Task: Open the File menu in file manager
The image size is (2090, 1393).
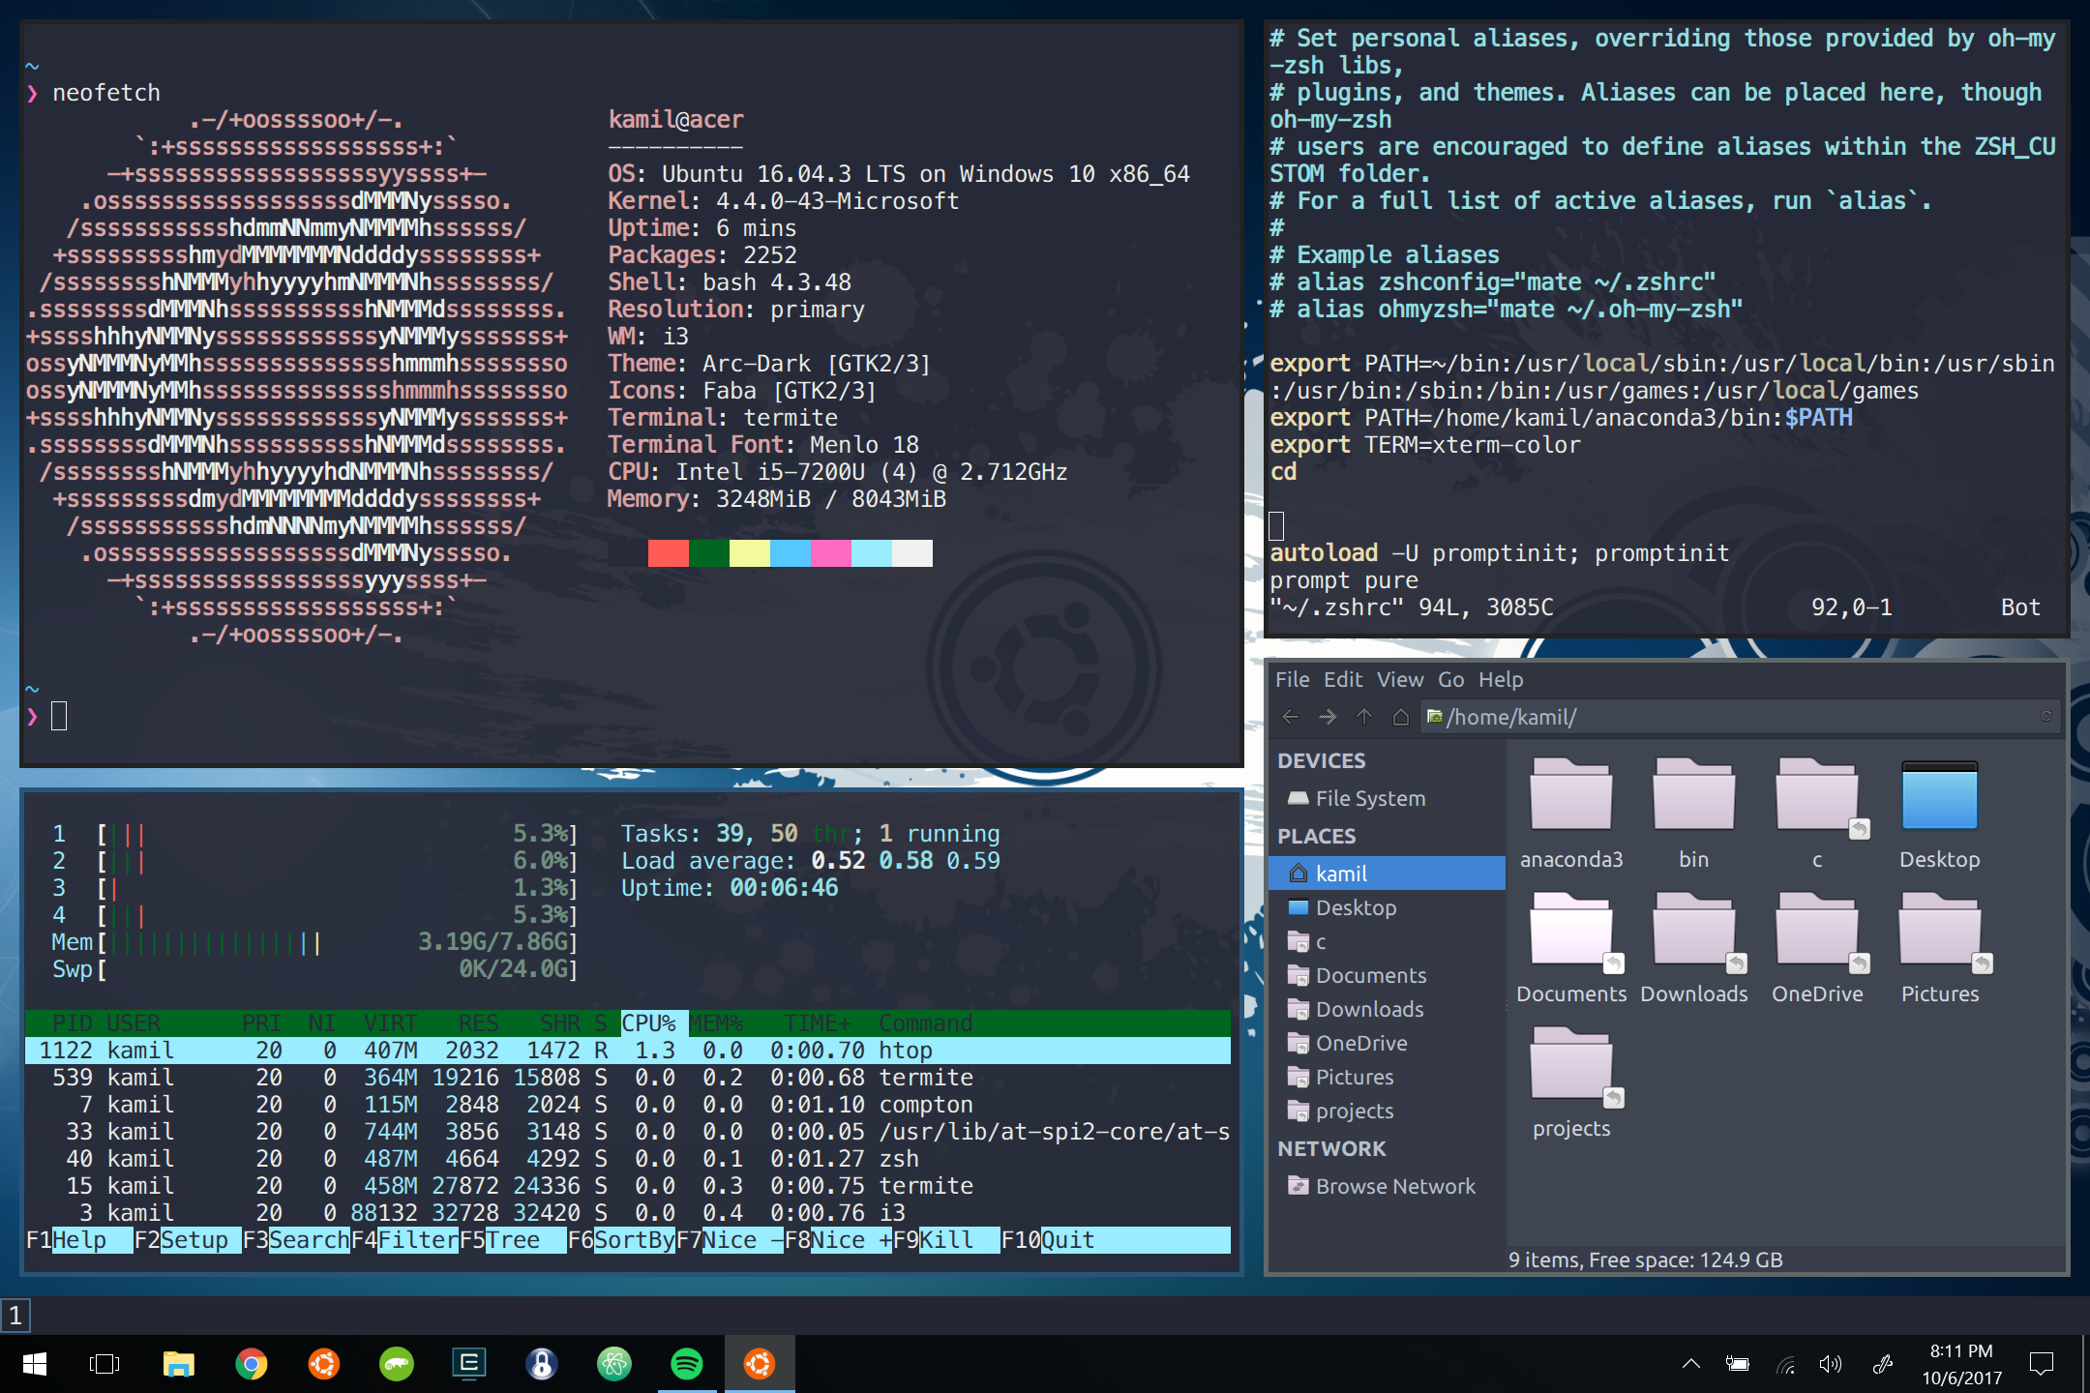Action: click(1292, 679)
